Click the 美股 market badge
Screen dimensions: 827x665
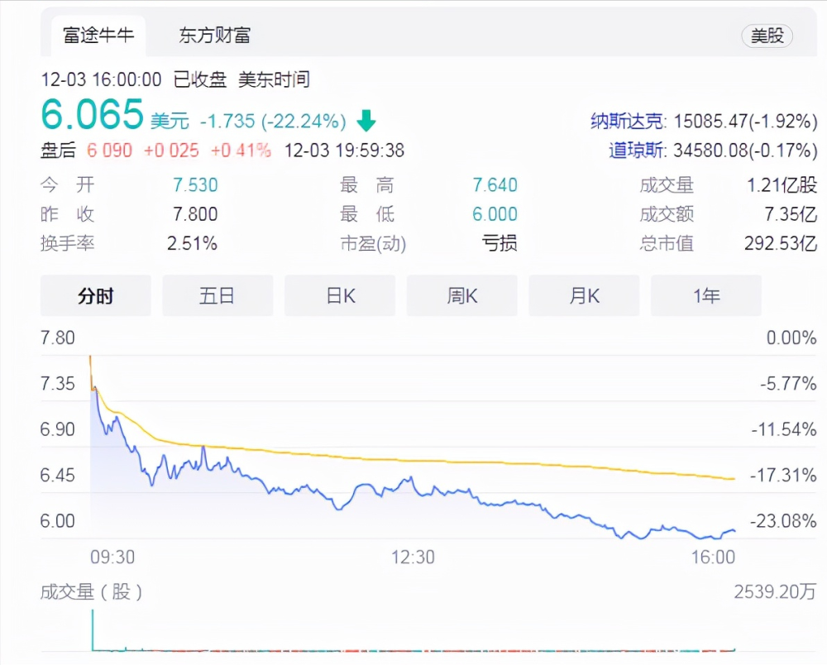[x=767, y=36]
